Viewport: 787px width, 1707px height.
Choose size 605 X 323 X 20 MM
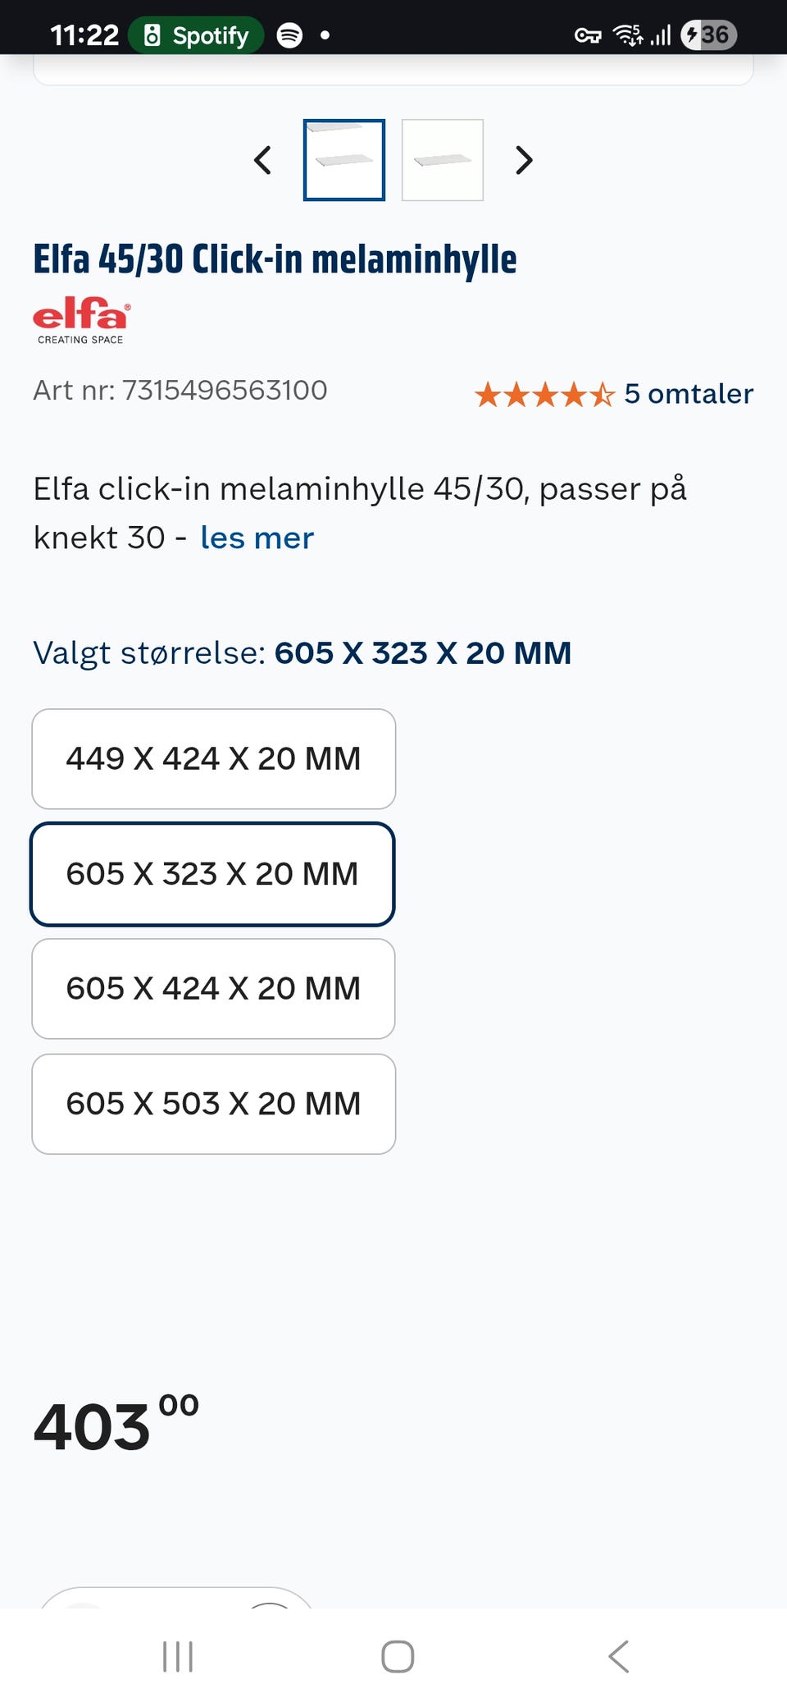click(x=213, y=874)
